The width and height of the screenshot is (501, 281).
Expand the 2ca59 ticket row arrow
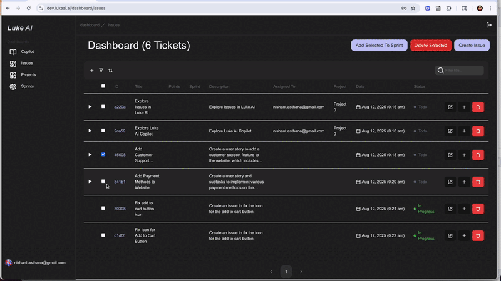click(x=90, y=131)
